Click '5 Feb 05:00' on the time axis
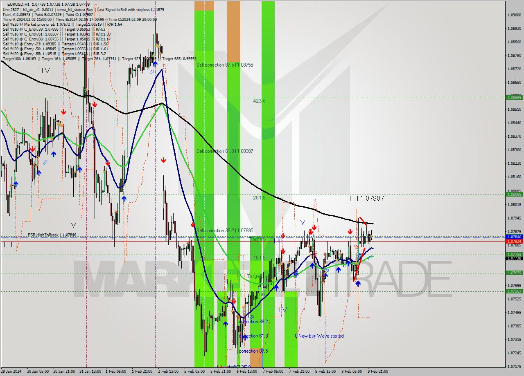The width and height of the screenshot is (524, 376). click(x=194, y=372)
